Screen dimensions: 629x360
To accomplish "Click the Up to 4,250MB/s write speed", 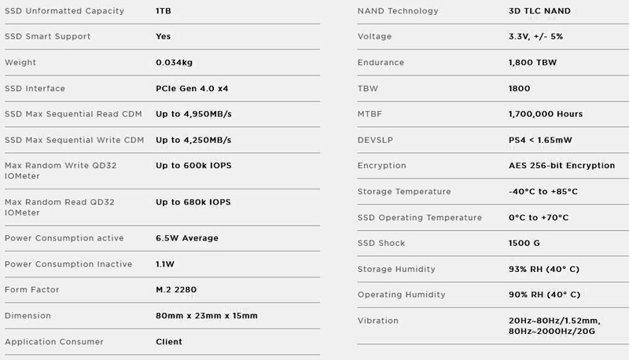I will tap(193, 140).
